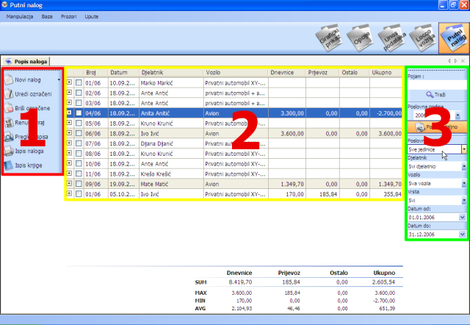Open Sve jedinice dropdown
The image size is (470, 325).
tap(464, 149)
